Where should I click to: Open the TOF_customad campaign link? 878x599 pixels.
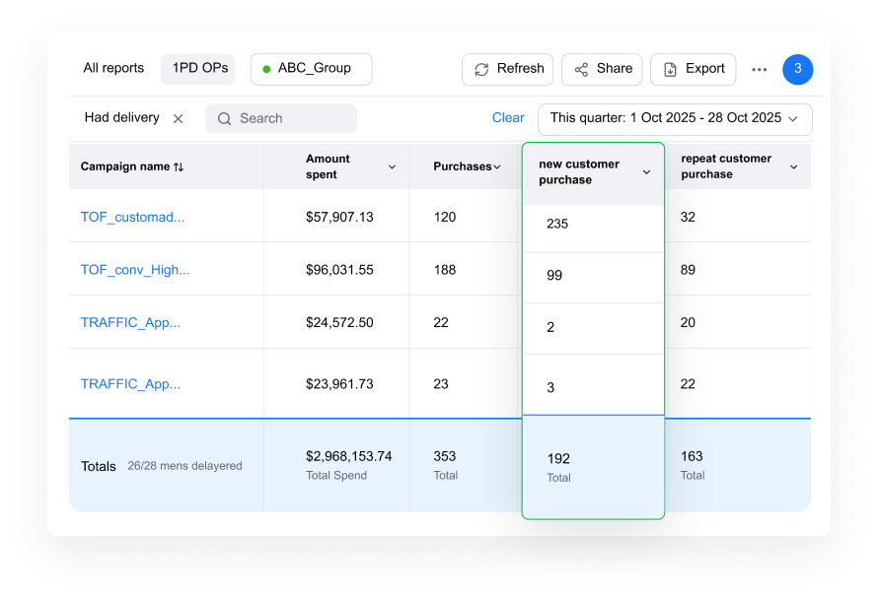click(x=132, y=217)
